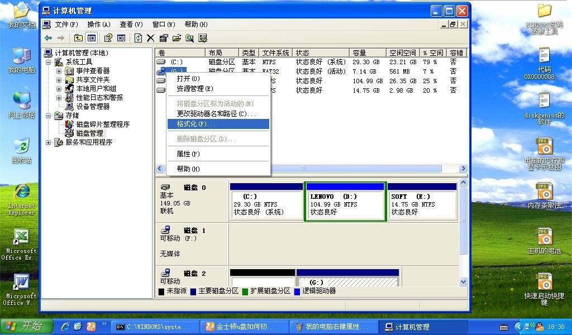Click the refresh toolbar icon
Viewport: 572px width, 335px height.
click(138, 38)
